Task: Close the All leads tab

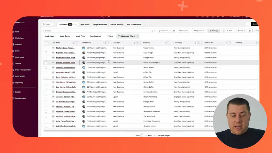Action: 76,25
